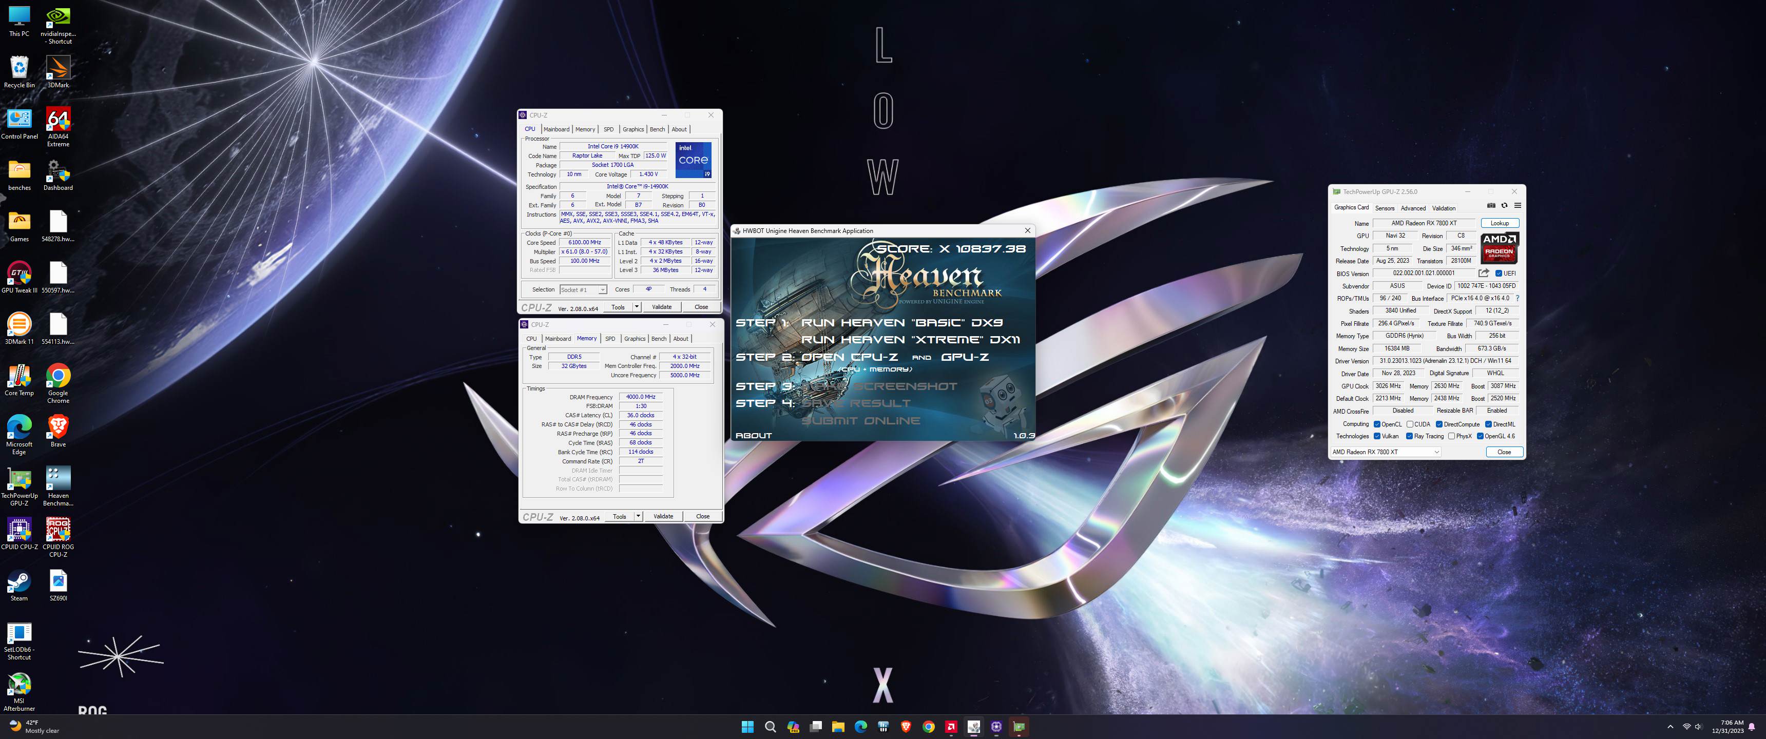
Task: Take a GPU-Z screenshot with camera icon
Action: (x=1491, y=205)
